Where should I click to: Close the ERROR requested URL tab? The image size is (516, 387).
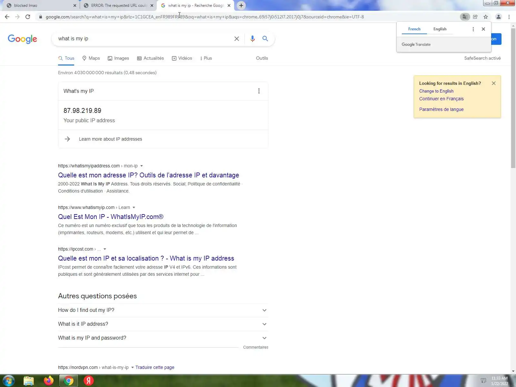(x=152, y=5)
